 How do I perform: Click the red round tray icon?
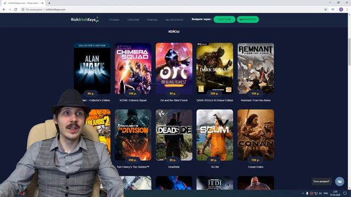pos(312,193)
